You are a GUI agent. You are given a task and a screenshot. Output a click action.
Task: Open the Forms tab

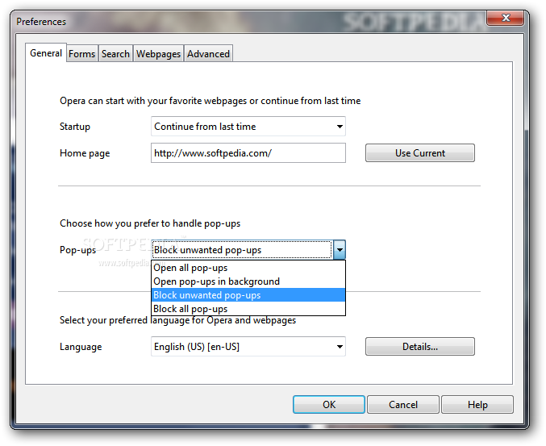(81, 54)
